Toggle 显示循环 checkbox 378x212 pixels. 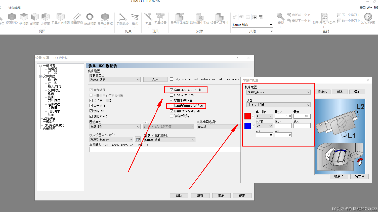[91, 106]
